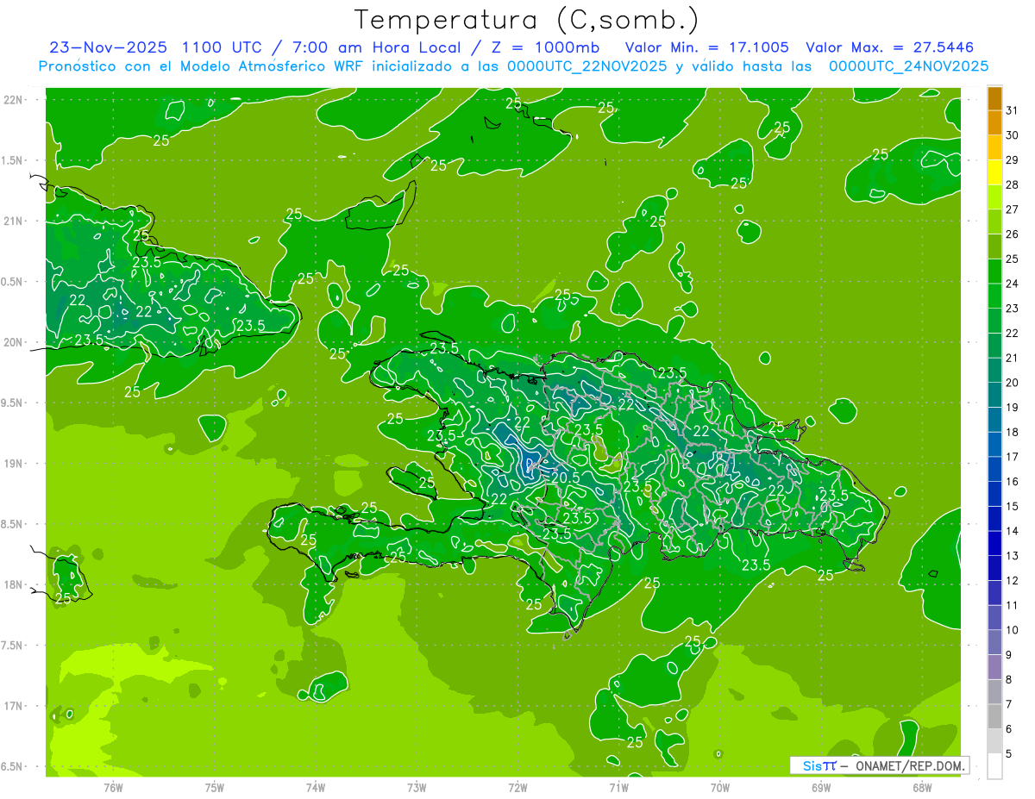Viewport: 1035px width, 799px height.
Task: Click the '70W' longitude axis label
Action: [x=720, y=787]
